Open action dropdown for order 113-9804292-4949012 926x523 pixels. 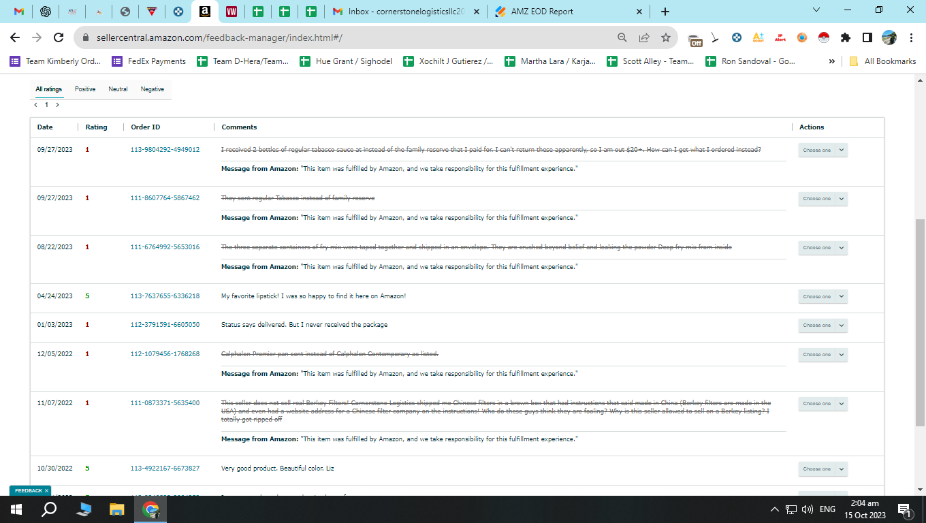point(823,150)
